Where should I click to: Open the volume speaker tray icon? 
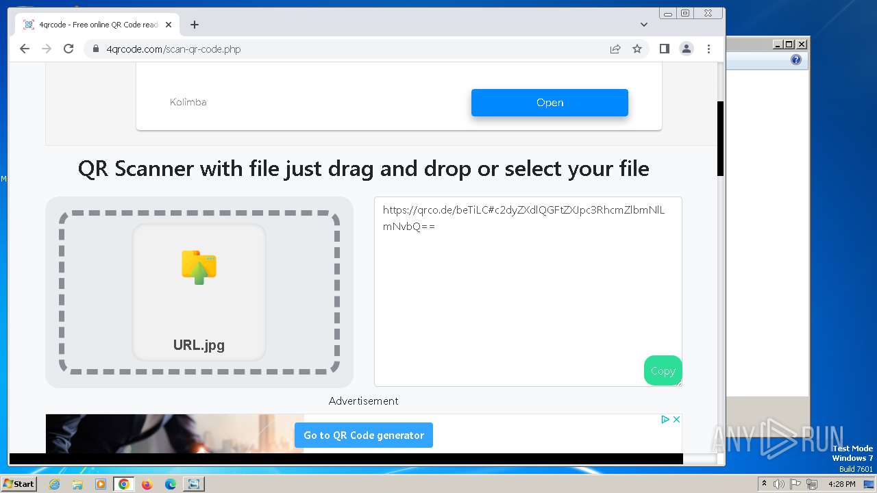point(779,484)
